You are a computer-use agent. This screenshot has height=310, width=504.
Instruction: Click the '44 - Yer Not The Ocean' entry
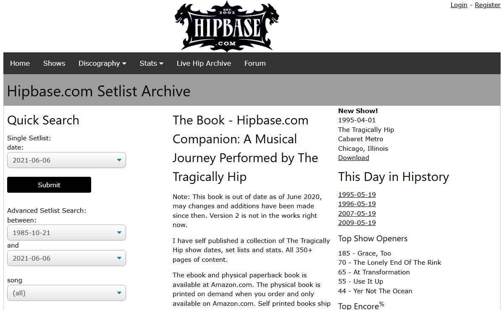[x=375, y=291]
